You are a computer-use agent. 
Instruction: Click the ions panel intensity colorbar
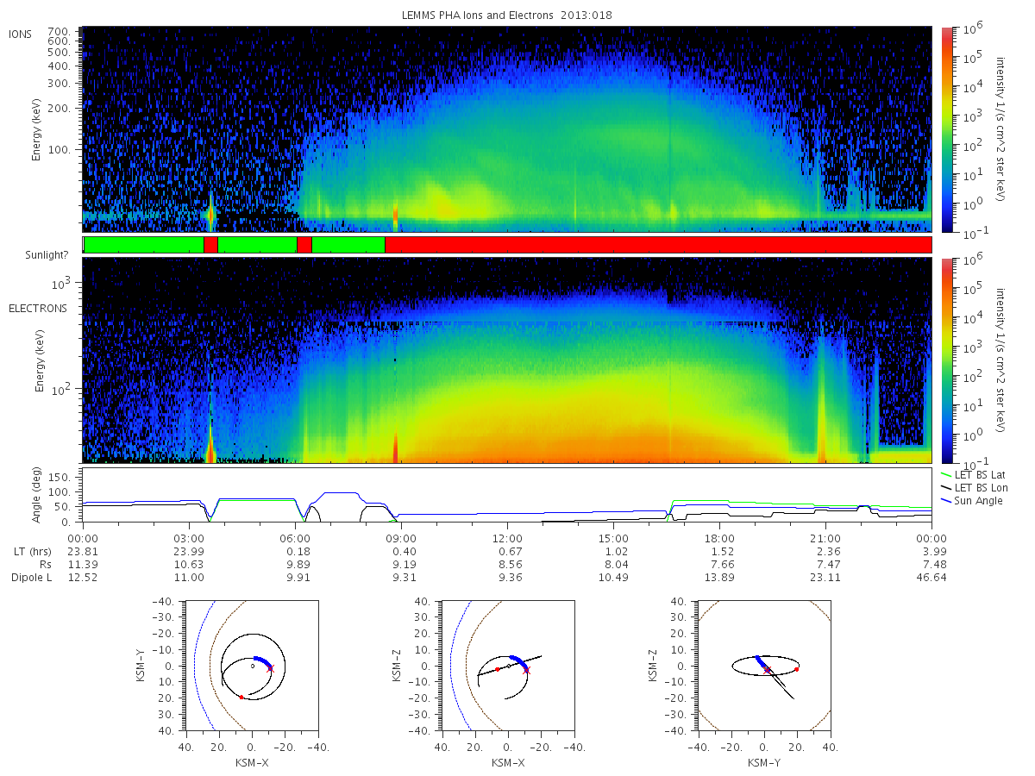tap(946, 129)
